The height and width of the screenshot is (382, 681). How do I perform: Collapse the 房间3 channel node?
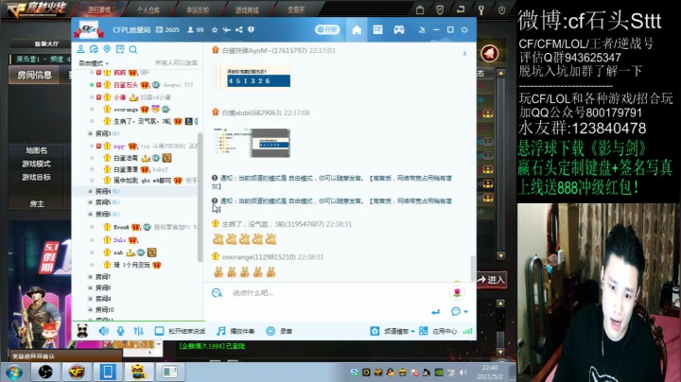point(91,133)
